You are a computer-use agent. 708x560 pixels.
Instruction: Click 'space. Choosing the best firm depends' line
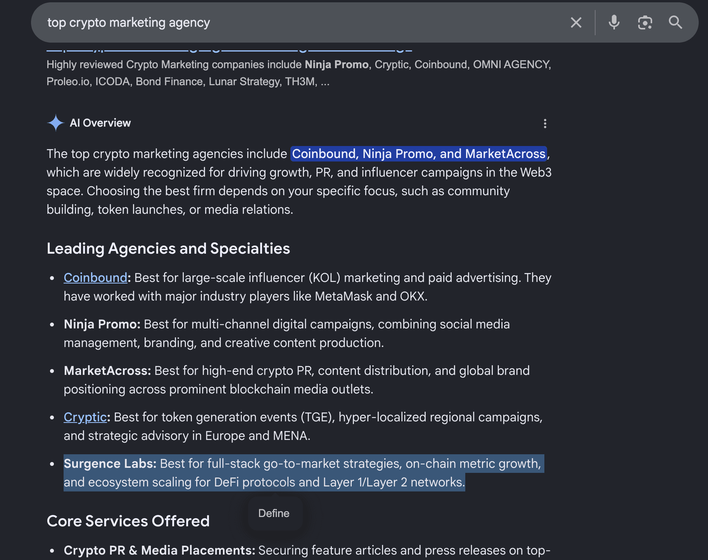pos(278,191)
